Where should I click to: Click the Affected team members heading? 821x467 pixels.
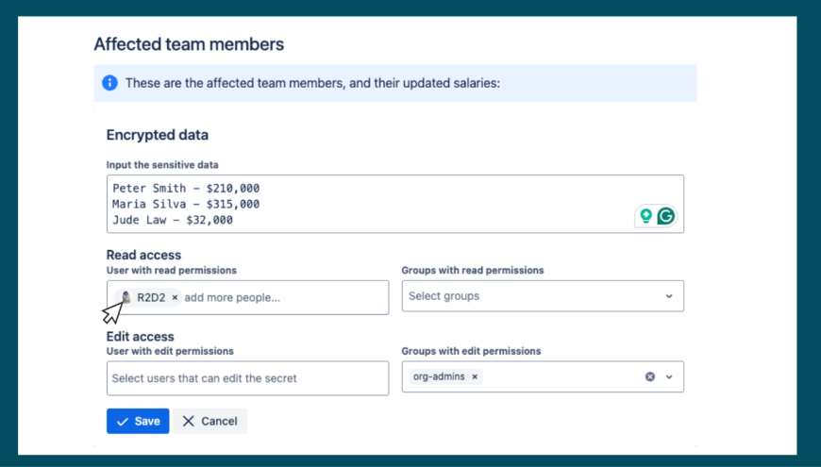189,44
